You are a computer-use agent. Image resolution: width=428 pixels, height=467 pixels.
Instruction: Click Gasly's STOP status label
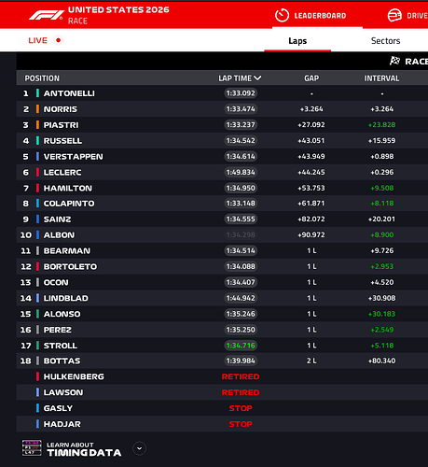click(x=241, y=408)
